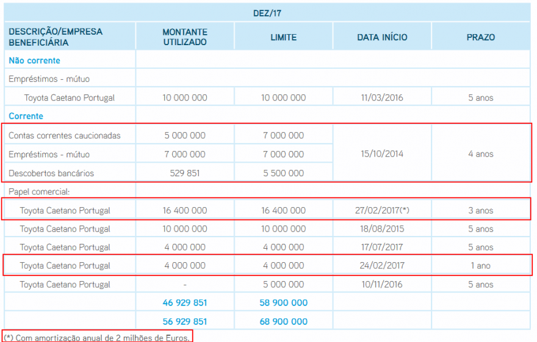537x342 pixels.
Task: Select the Corrente section label
Action: [26, 116]
